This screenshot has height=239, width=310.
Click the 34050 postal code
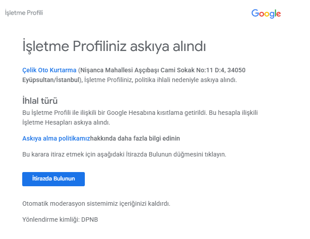click(x=236, y=70)
